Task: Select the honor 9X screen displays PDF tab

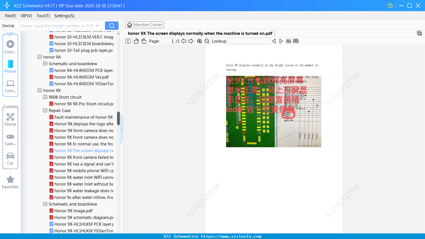Action: click(200, 33)
